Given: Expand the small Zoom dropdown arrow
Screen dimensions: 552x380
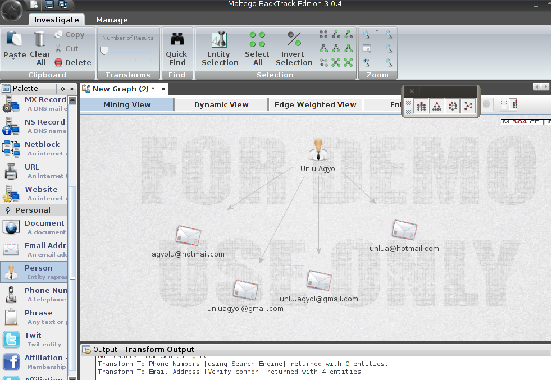Looking at the screenshot, I should coord(377,31).
